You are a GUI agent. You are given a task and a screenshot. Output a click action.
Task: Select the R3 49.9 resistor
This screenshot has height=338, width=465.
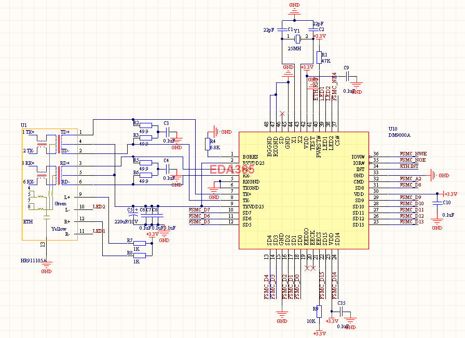tap(146, 138)
